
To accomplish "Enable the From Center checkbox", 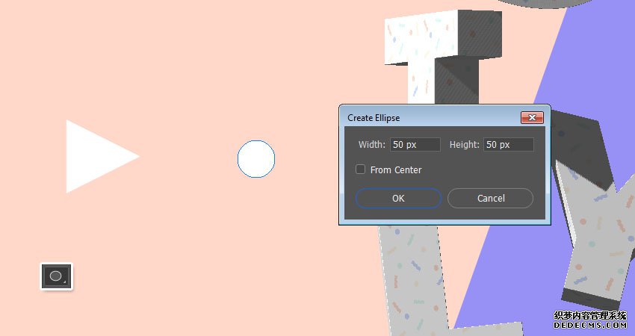I will 360,169.
